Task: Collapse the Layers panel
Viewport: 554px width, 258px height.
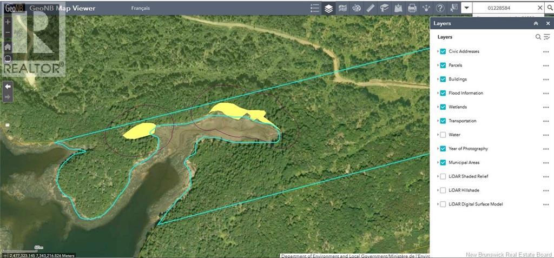Action: tap(536, 23)
